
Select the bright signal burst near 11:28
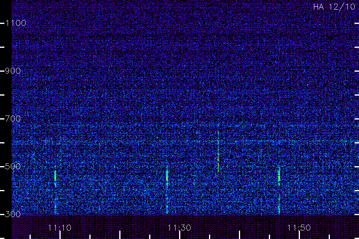coord(167,176)
